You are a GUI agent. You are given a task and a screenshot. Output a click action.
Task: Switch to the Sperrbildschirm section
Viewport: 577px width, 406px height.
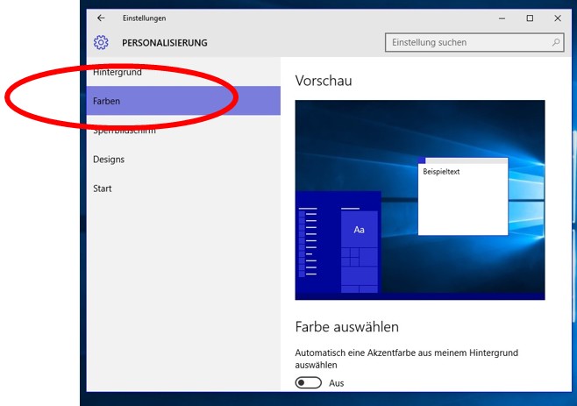pyautogui.click(x=123, y=131)
